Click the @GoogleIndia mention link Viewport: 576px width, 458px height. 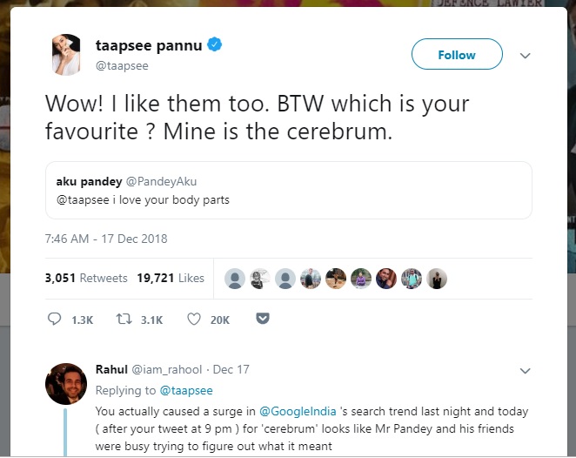294,411
